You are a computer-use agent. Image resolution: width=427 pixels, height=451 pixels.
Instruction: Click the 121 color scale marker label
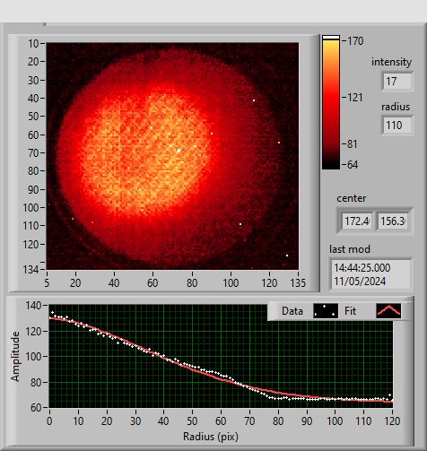coord(354,98)
